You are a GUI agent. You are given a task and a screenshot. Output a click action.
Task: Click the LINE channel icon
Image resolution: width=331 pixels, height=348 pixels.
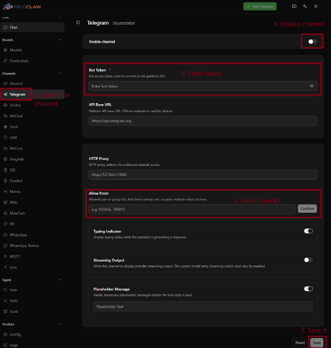6,138
